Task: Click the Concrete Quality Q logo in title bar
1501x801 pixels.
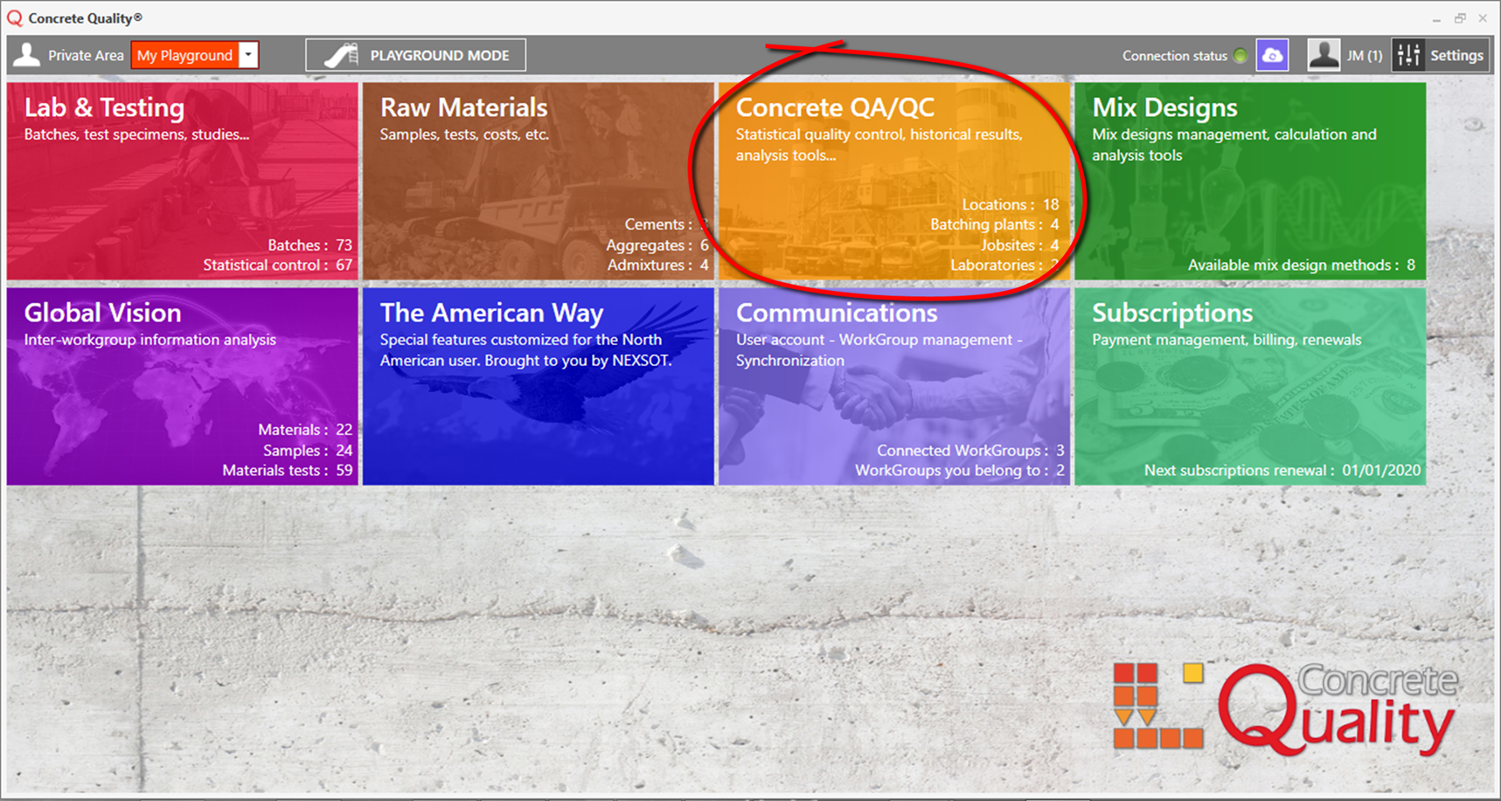Action: (x=15, y=18)
